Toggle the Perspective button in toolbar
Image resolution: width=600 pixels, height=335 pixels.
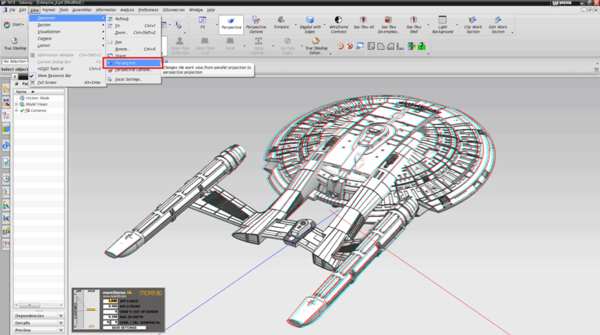(x=231, y=25)
